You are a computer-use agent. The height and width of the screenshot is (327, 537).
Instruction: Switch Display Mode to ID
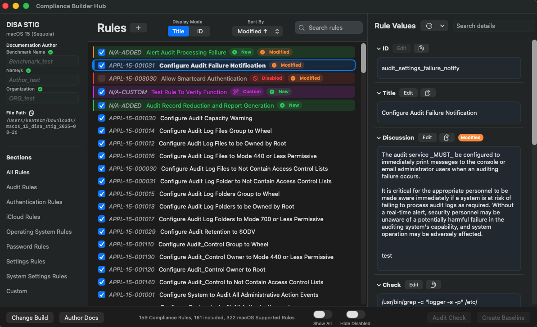click(200, 31)
